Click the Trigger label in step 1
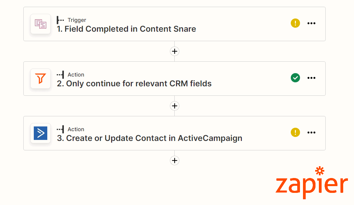Screen dimensions: 354x205 click(77, 20)
